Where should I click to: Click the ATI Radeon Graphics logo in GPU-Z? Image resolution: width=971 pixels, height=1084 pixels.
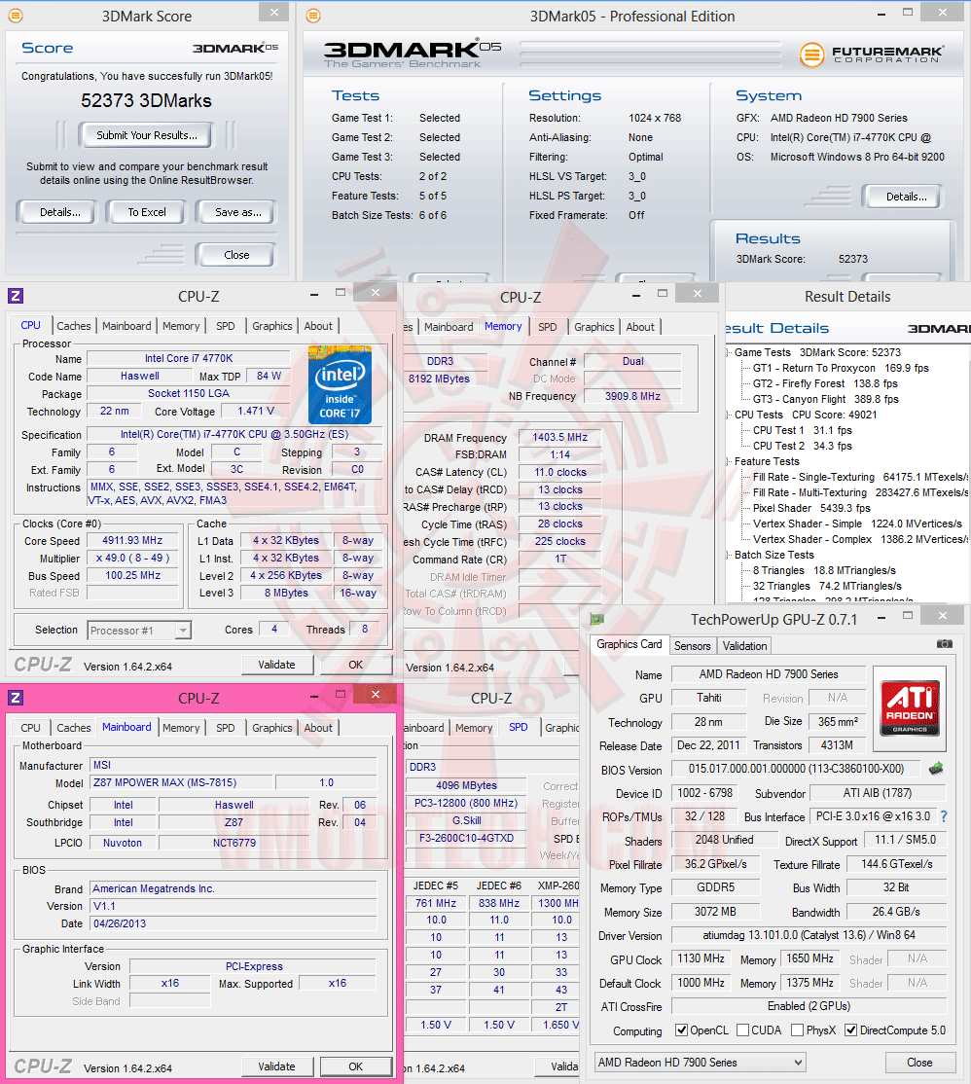click(910, 708)
